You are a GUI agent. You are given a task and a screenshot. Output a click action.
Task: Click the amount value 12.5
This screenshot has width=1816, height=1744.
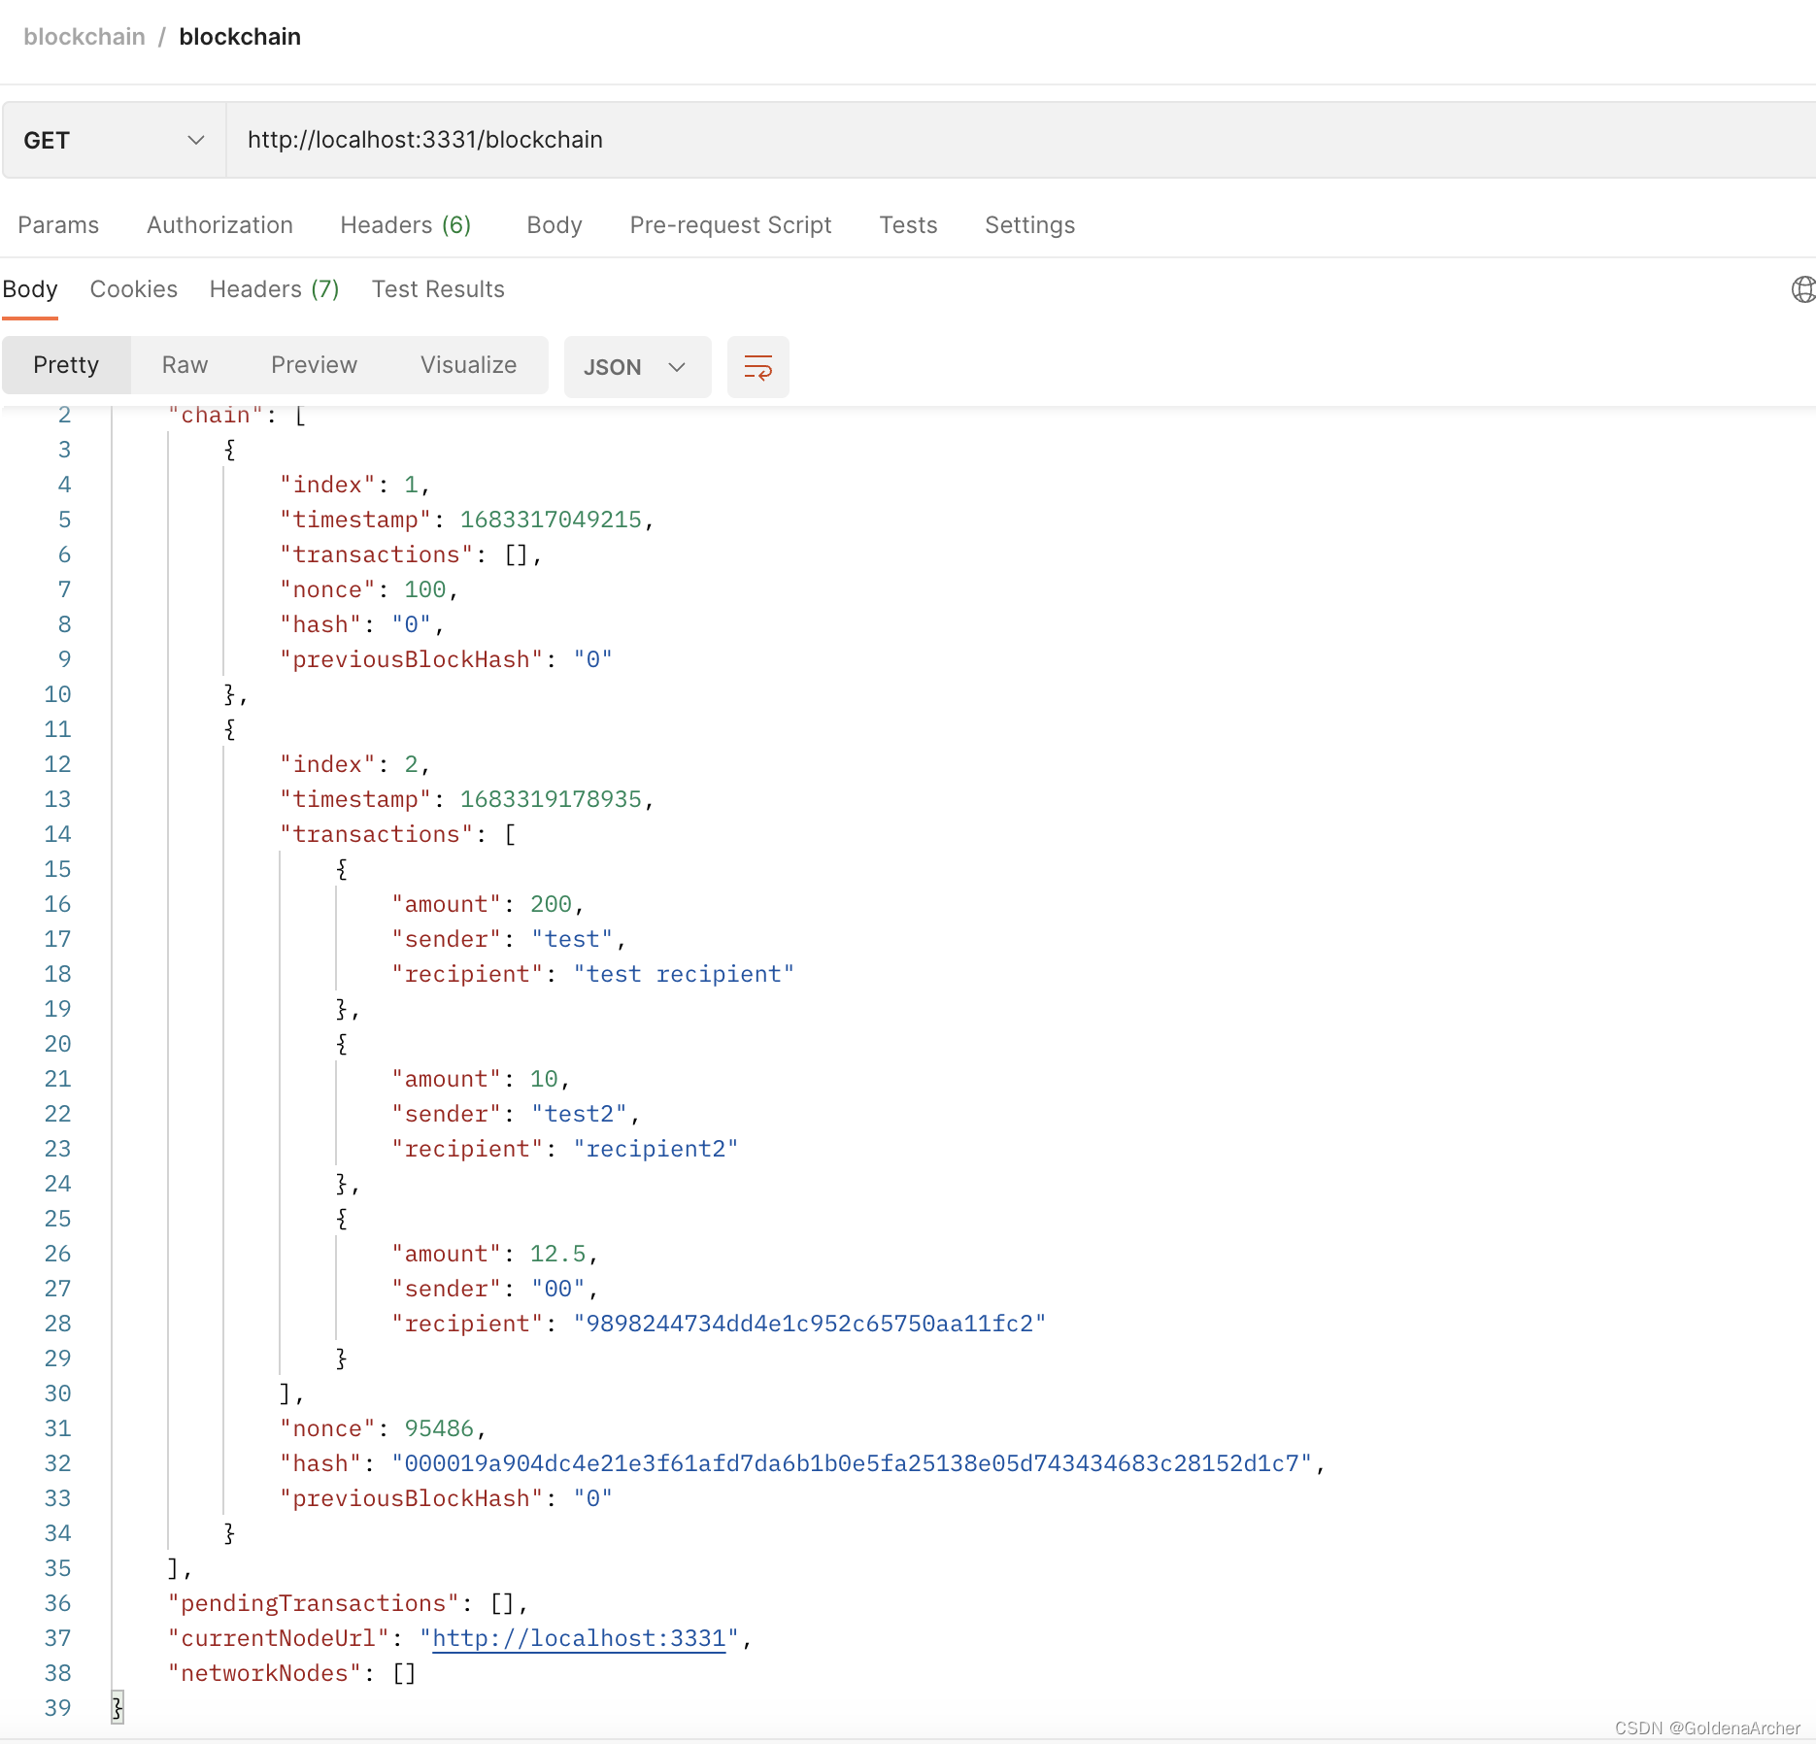point(557,1254)
